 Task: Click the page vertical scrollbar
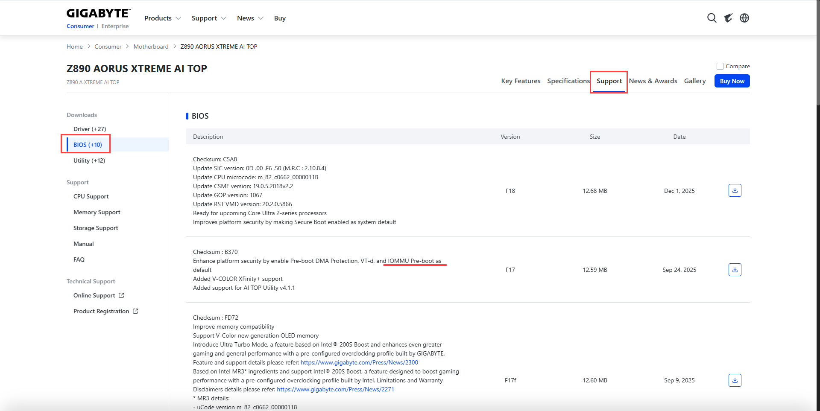(817, 171)
